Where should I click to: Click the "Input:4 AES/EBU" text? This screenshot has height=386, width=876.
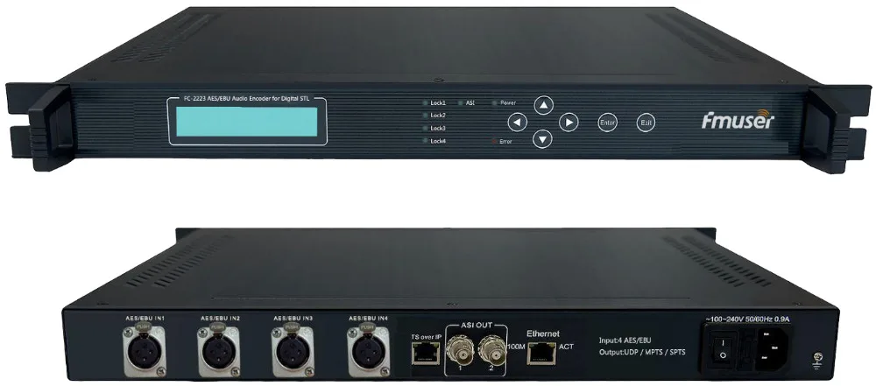(x=624, y=340)
